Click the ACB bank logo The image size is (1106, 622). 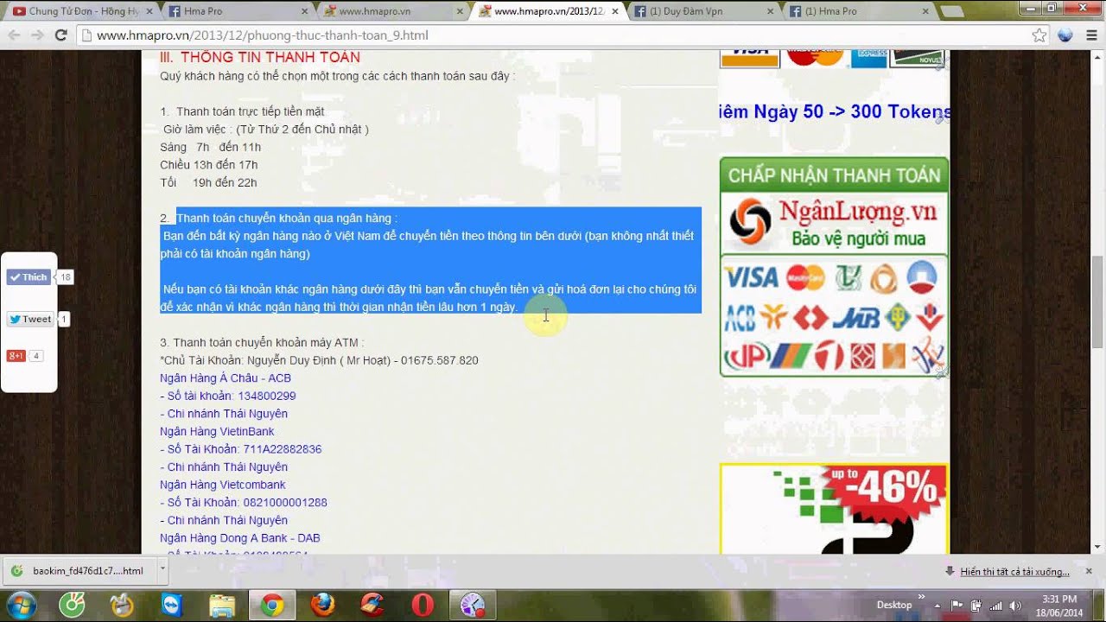pyautogui.click(x=741, y=317)
